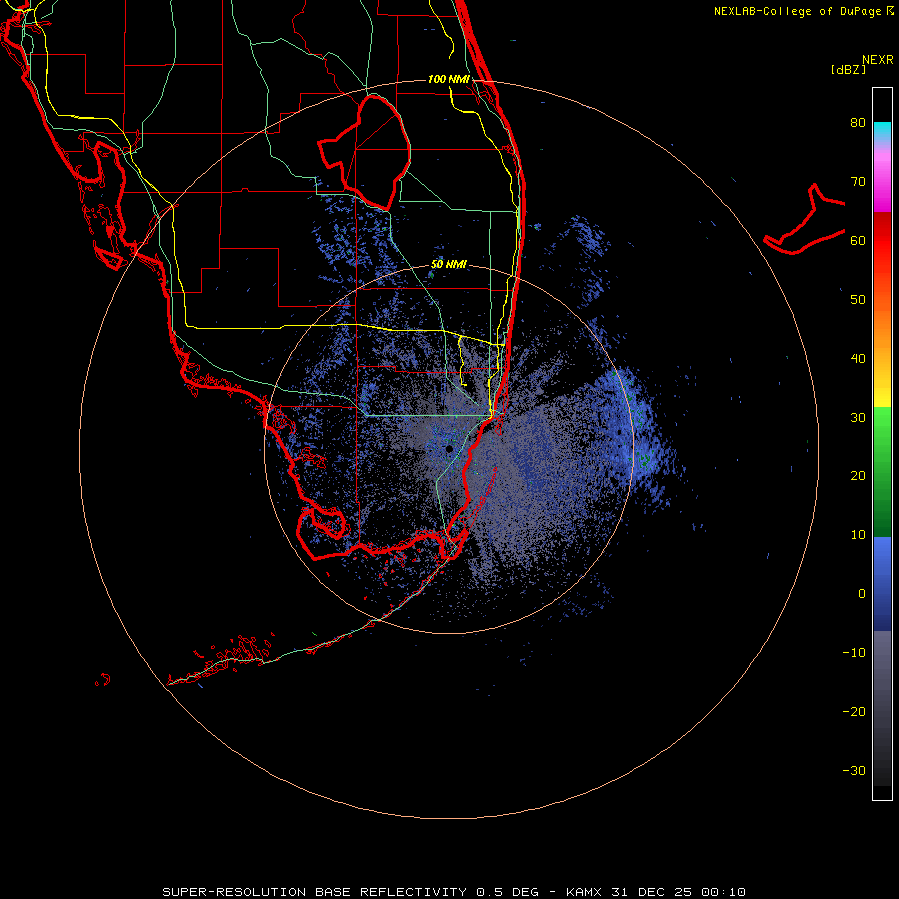Image resolution: width=899 pixels, height=899 pixels.
Task: Click the 70 value on the dBZ scale
Action: point(858,182)
